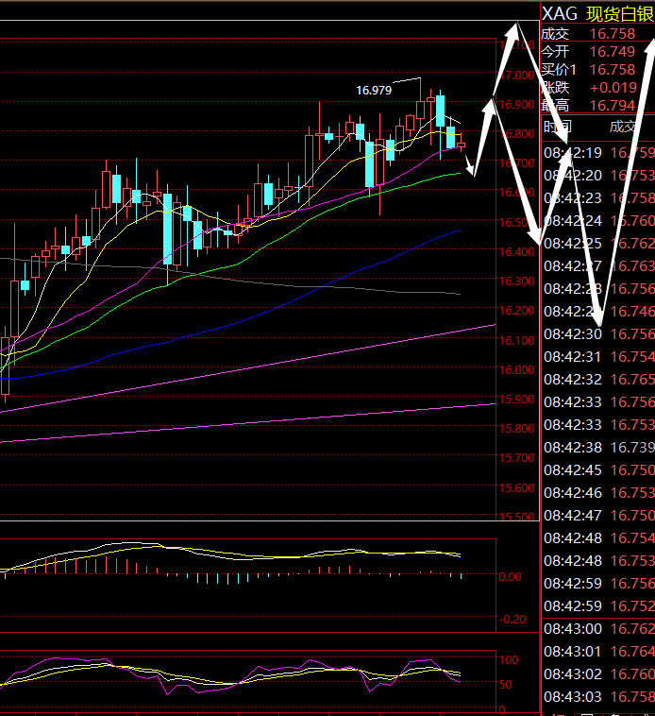The height and width of the screenshot is (716, 655).
Task: Click the 涨跌 change value +0.019
Action: 613,87
